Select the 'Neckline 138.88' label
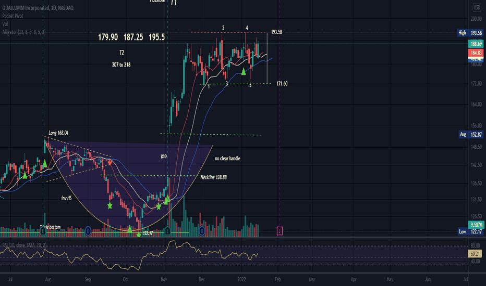The height and width of the screenshot is (286, 486). [x=213, y=177]
